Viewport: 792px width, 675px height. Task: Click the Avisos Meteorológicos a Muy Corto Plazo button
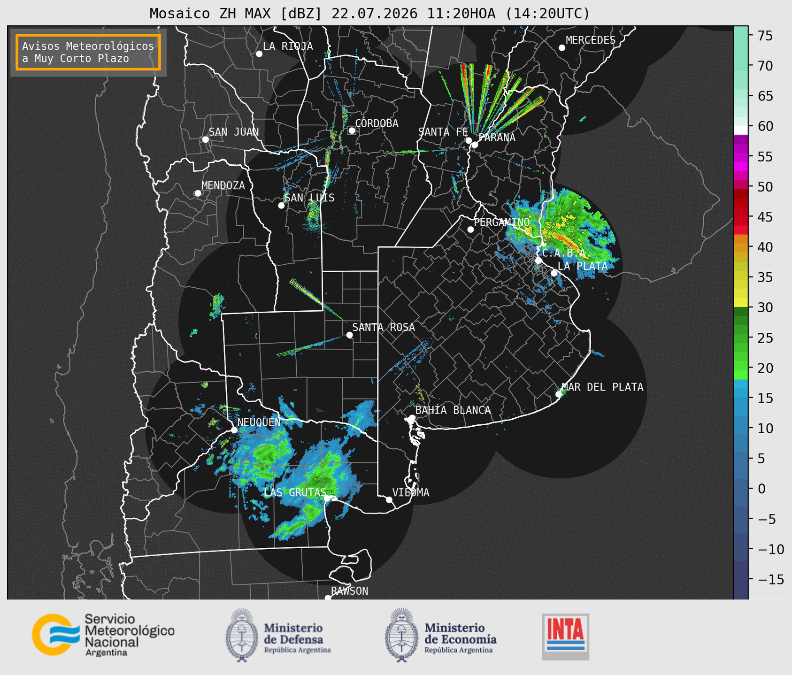coord(88,52)
